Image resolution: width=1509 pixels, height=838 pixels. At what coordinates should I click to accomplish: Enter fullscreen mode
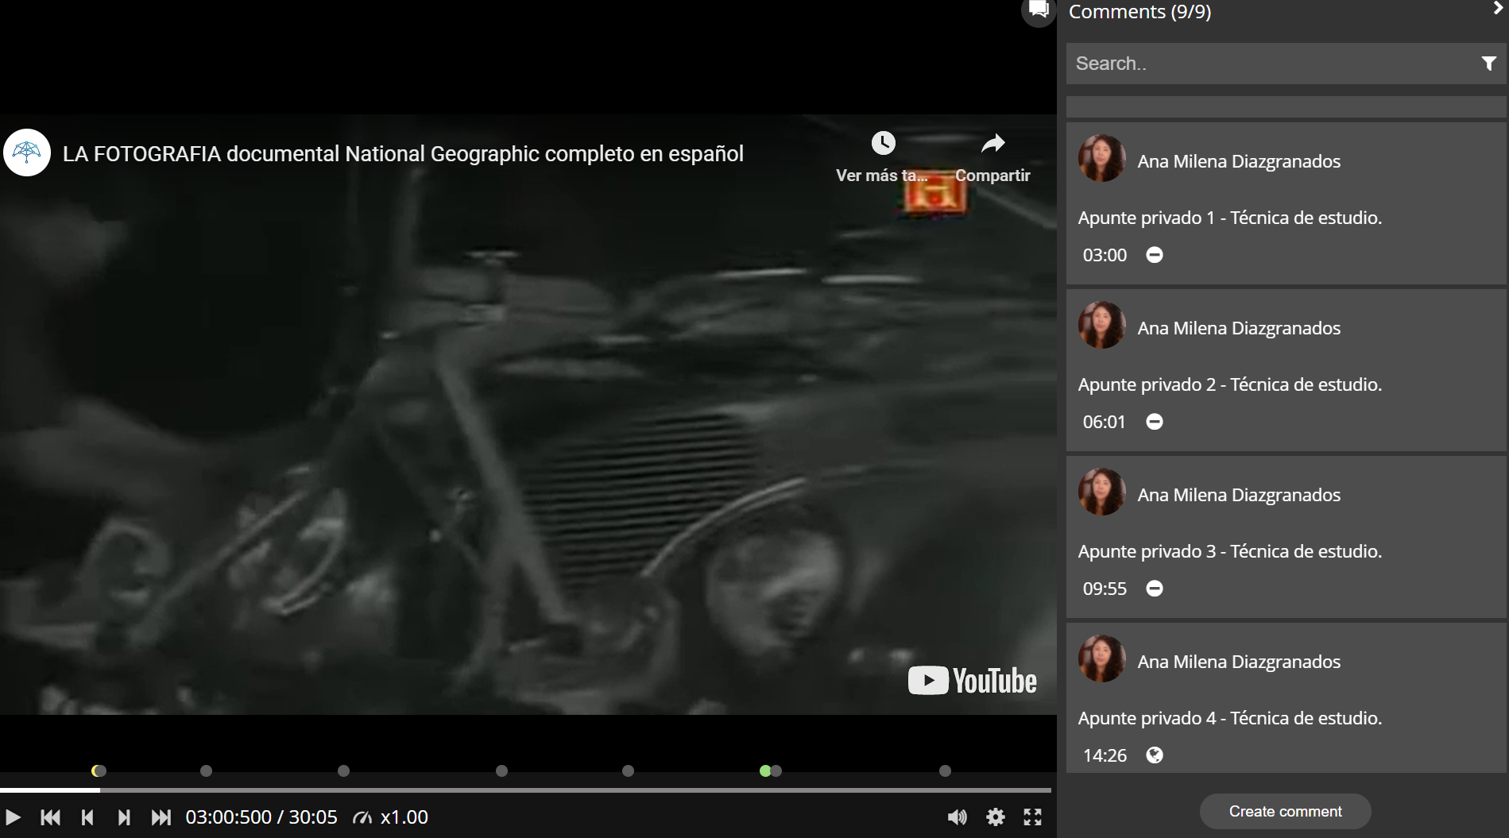(x=1032, y=817)
